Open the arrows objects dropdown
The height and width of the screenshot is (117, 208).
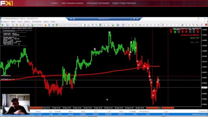tap(198, 25)
